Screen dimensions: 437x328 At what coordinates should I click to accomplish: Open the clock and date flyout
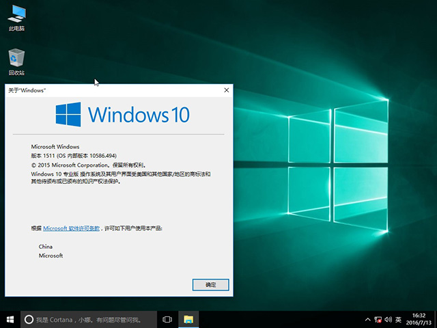pos(418,319)
